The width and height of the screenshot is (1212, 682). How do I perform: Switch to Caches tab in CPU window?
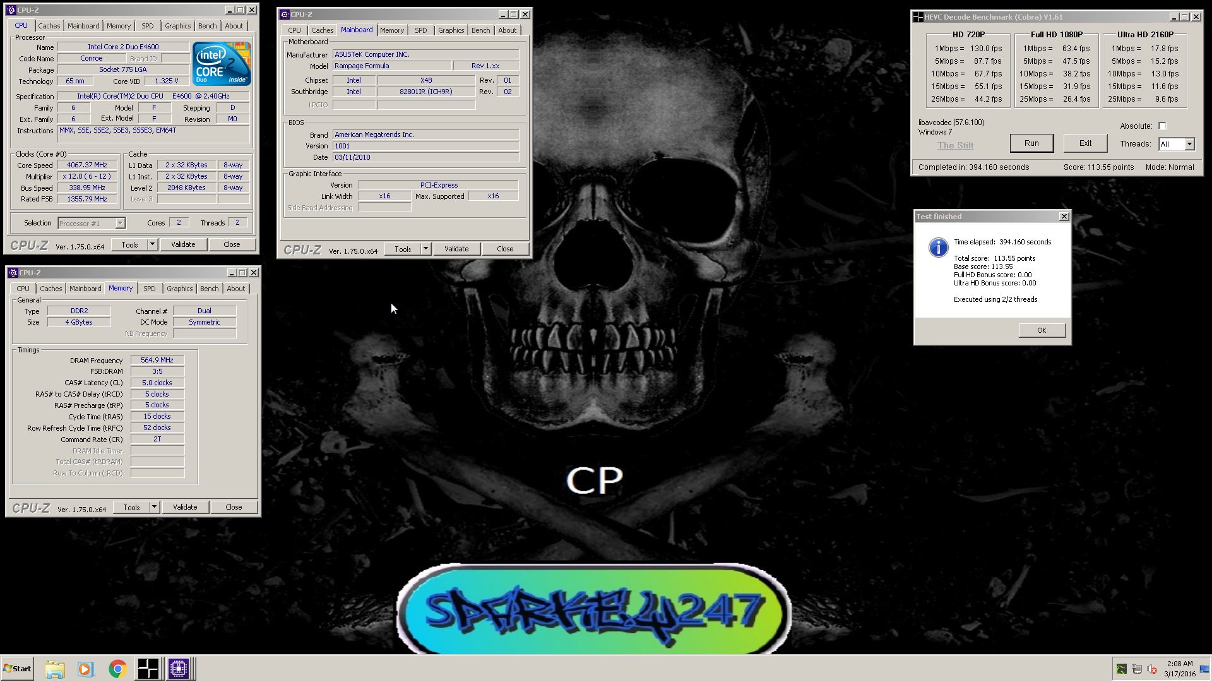49,26
